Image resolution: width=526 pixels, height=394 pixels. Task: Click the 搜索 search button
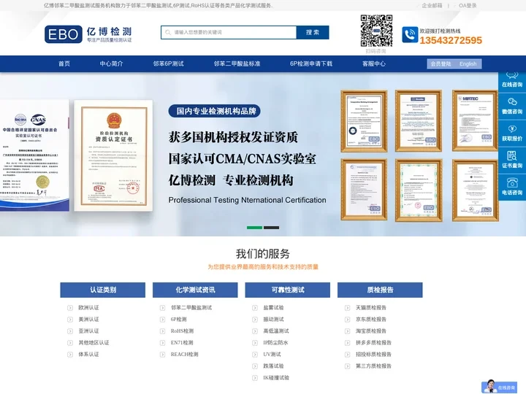(x=313, y=33)
